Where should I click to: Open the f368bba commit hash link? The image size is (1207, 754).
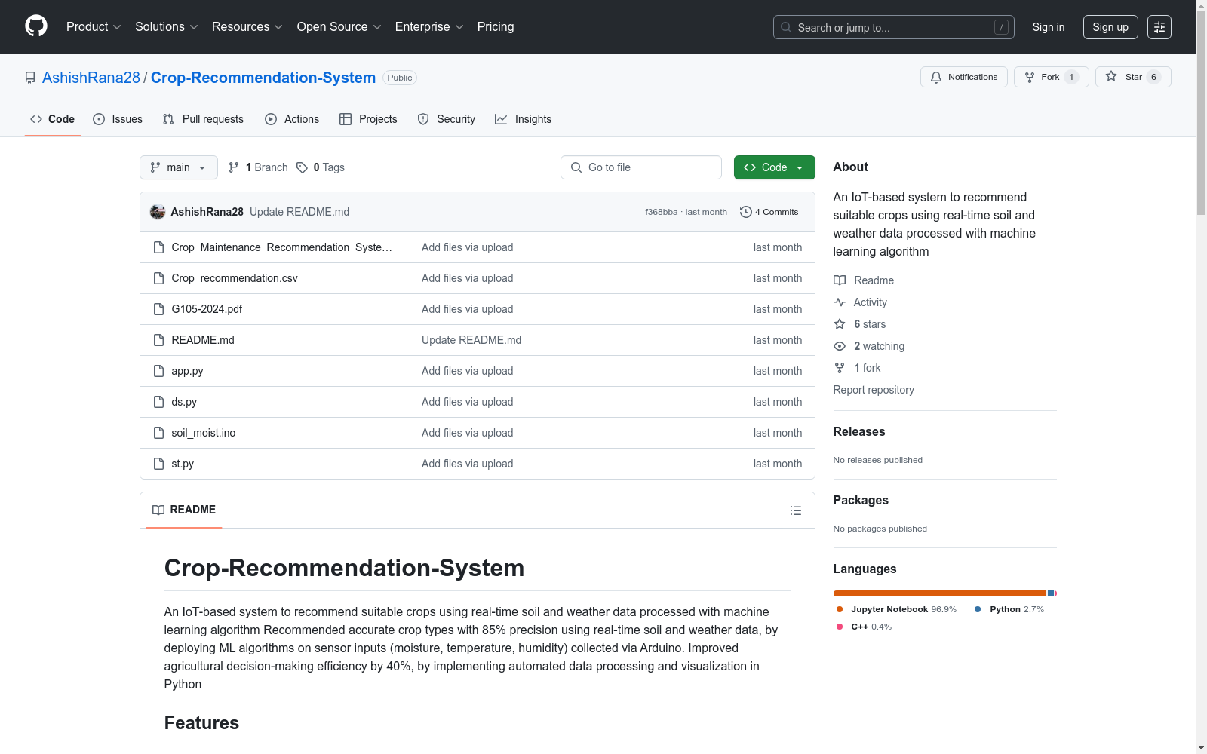[662, 212]
